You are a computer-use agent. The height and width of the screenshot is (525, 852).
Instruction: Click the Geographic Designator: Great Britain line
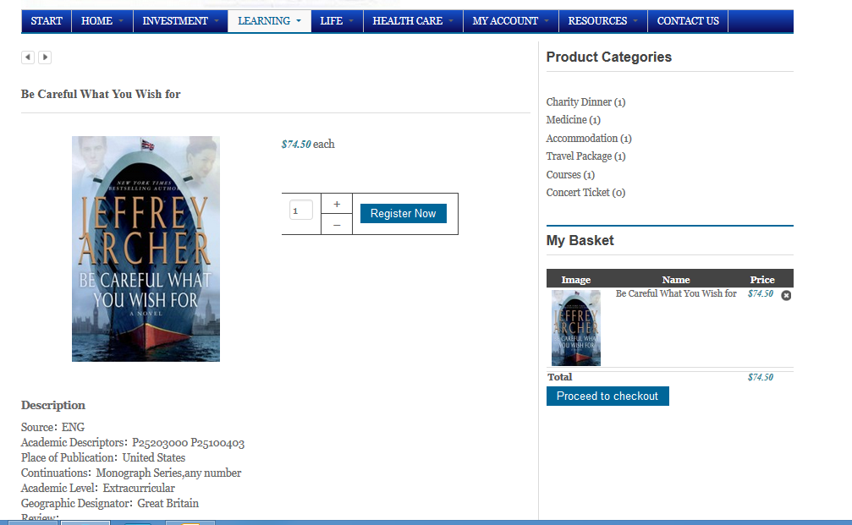(110, 503)
